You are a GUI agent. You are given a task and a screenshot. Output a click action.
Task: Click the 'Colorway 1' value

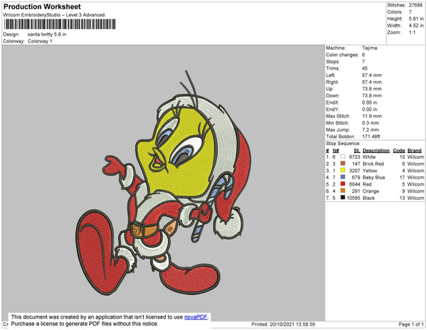(40, 41)
